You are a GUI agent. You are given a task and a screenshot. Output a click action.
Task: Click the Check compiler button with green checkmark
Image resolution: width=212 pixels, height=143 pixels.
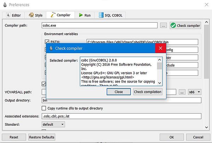point(185,25)
